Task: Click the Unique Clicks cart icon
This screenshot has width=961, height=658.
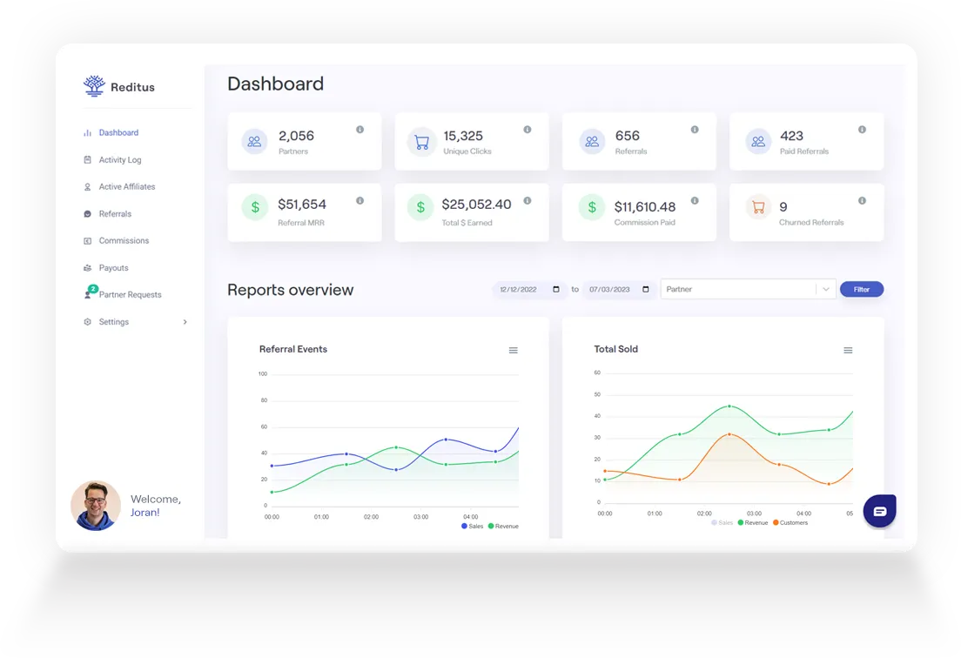Action: [421, 142]
